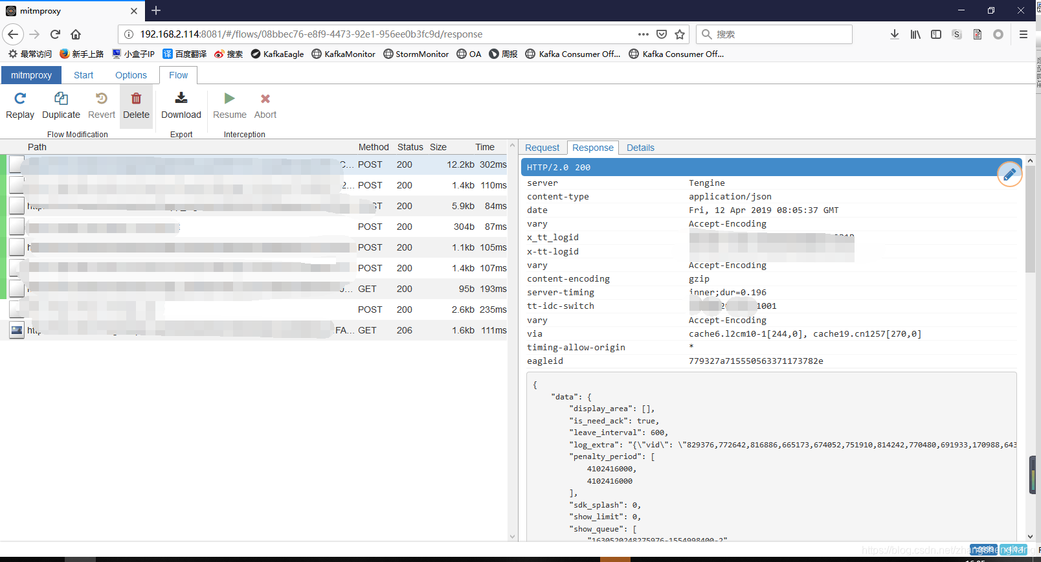This screenshot has height=562, width=1041.
Task: Open page actions three-dots menu
Action: [643, 34]
